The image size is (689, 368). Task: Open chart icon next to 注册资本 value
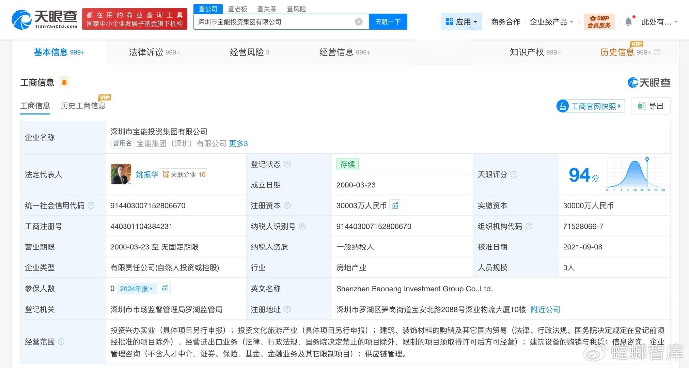point(395,205)
